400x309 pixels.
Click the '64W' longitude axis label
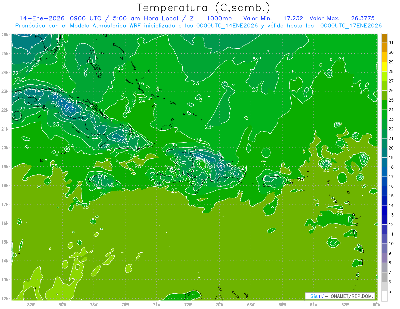[314, 304]
